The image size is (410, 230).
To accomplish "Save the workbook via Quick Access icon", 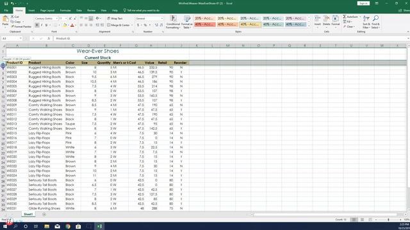I will tap(6, 3).
